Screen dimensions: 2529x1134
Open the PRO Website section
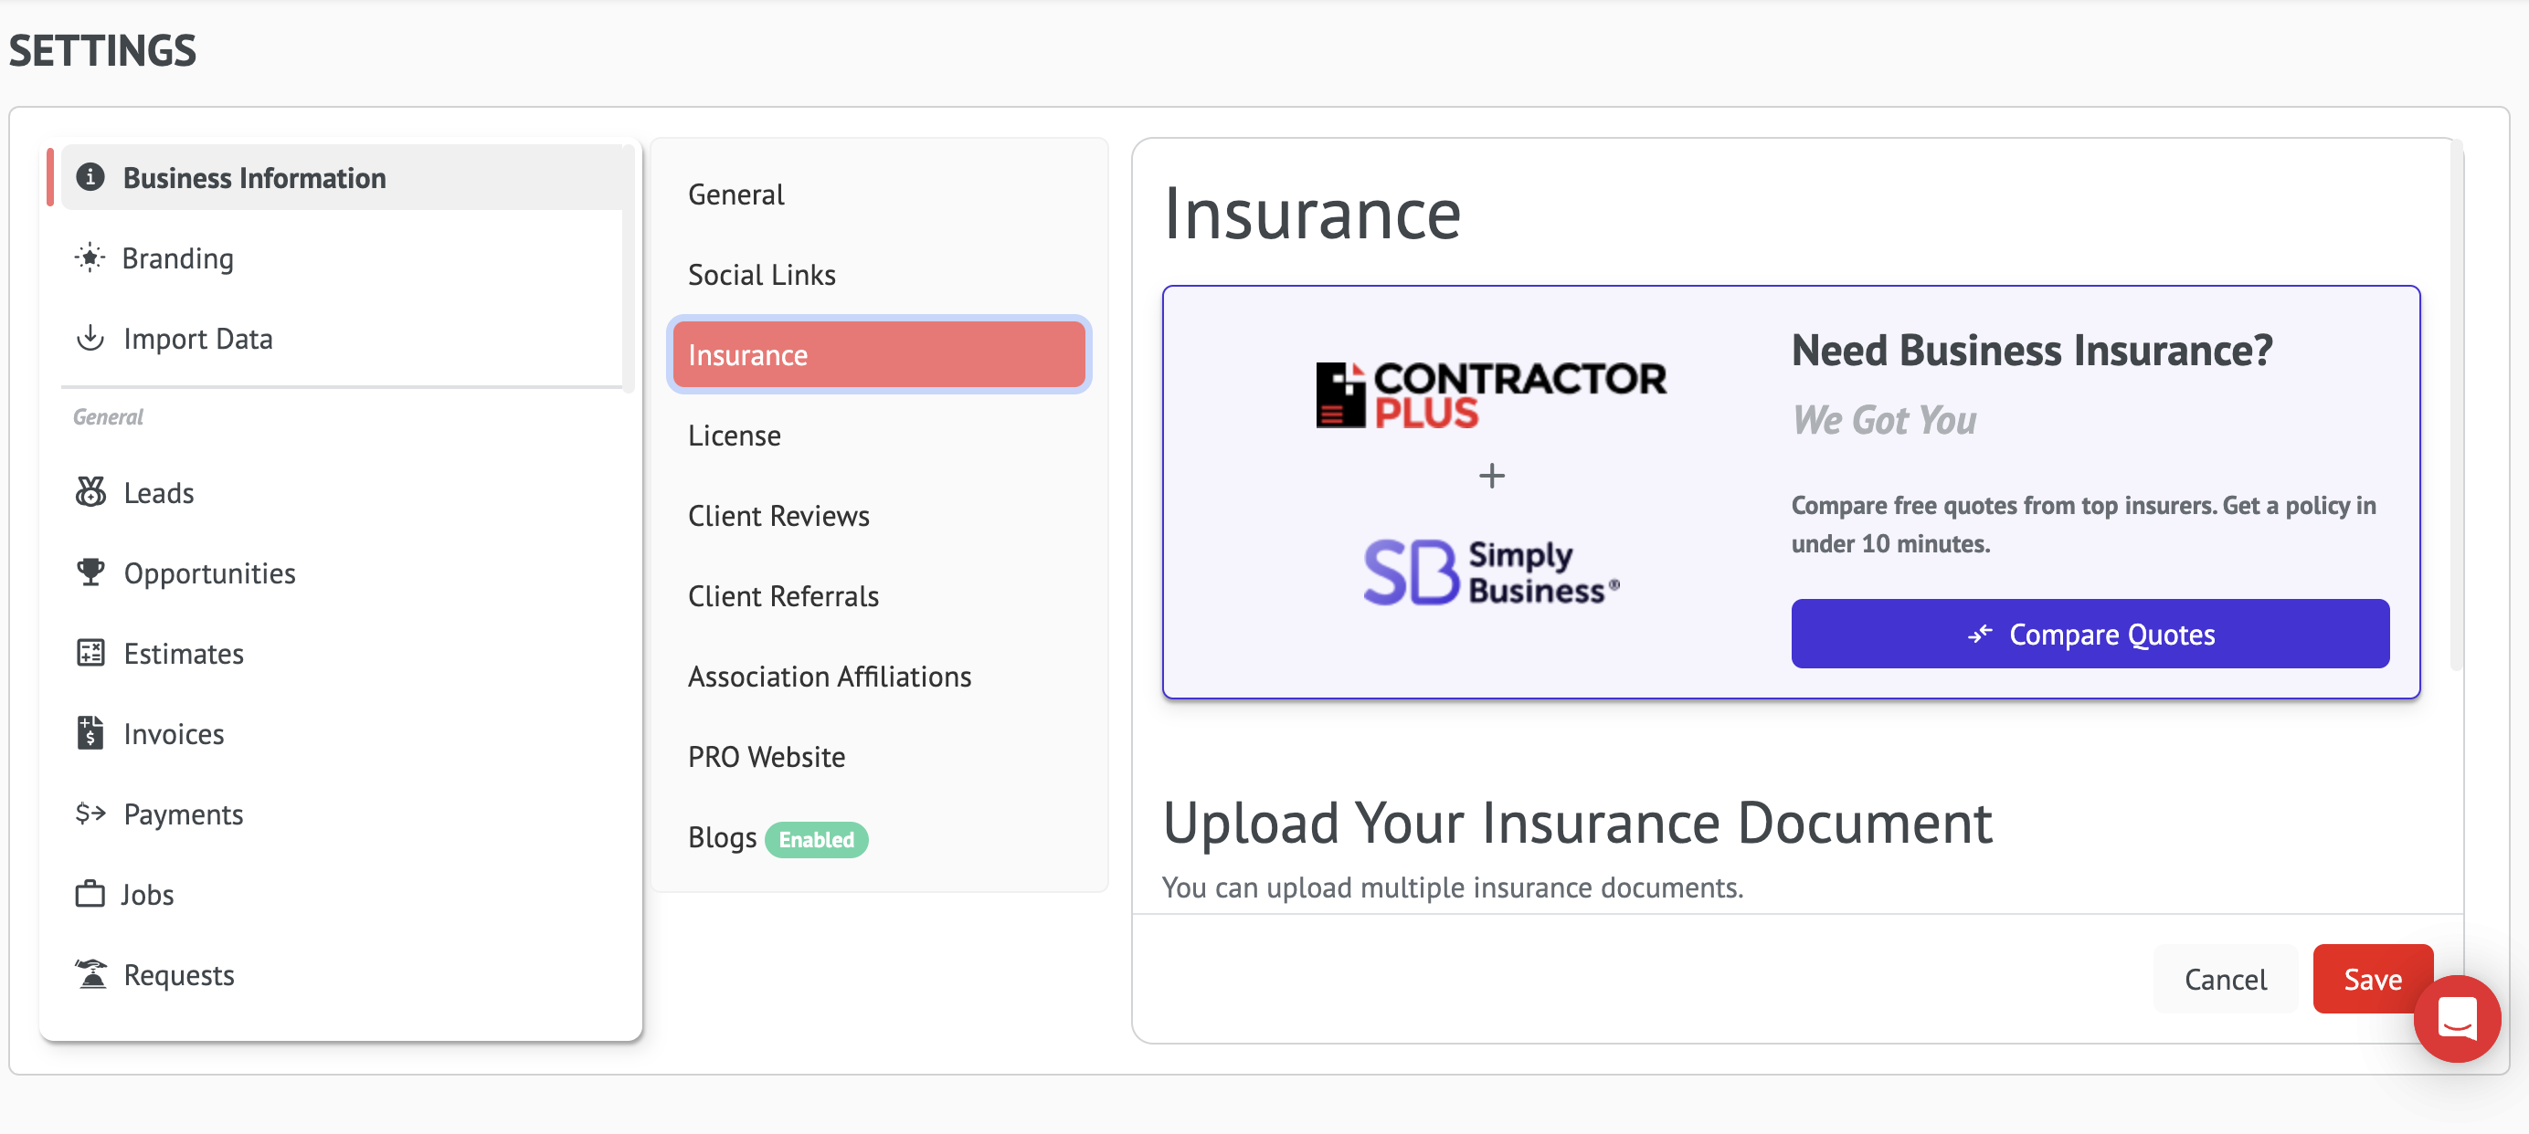(x=767, y=757)
